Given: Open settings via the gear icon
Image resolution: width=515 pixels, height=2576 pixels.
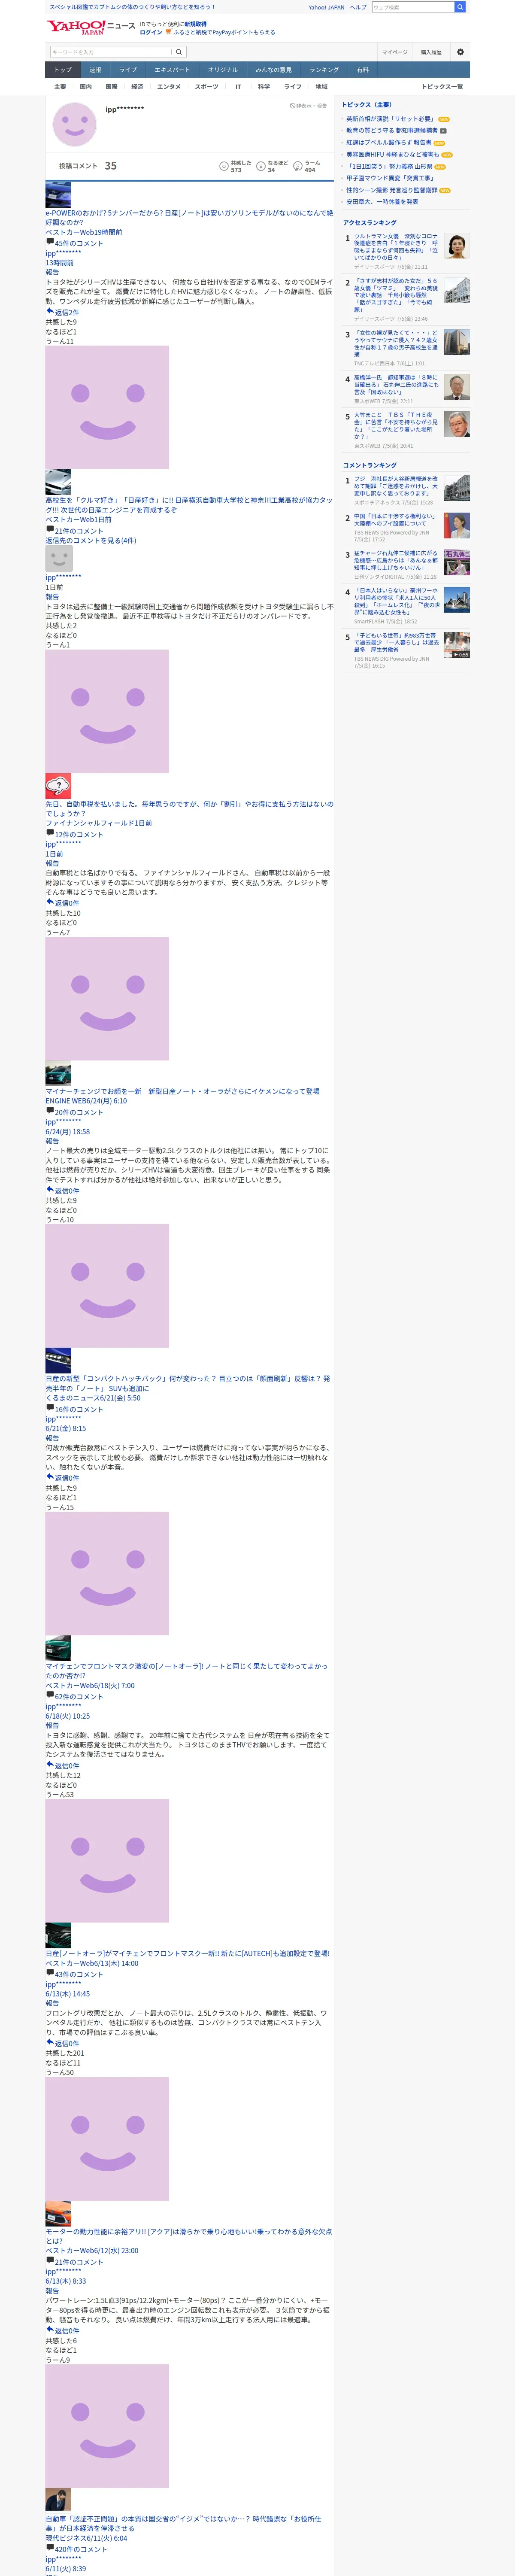Looking at the screenshot, I should 460,52.
